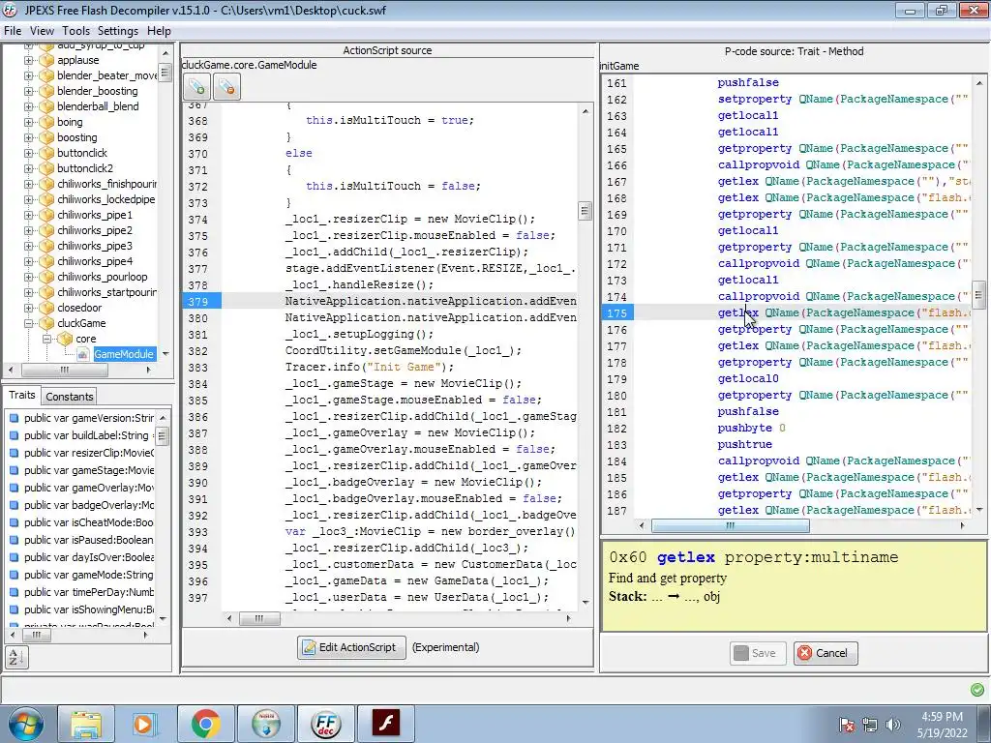Open Windows Explorer from the taskbar

(86, 724)
